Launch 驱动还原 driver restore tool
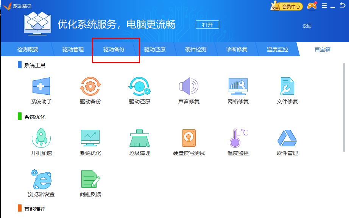 [139, 89]
